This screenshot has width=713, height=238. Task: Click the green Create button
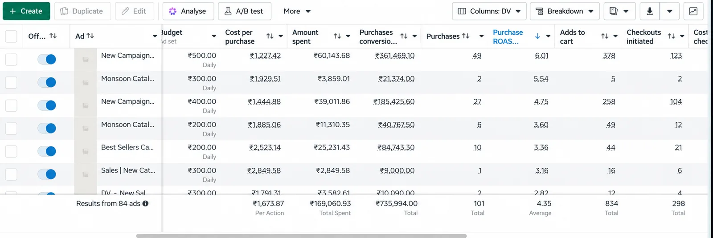[x=26, y=11]
